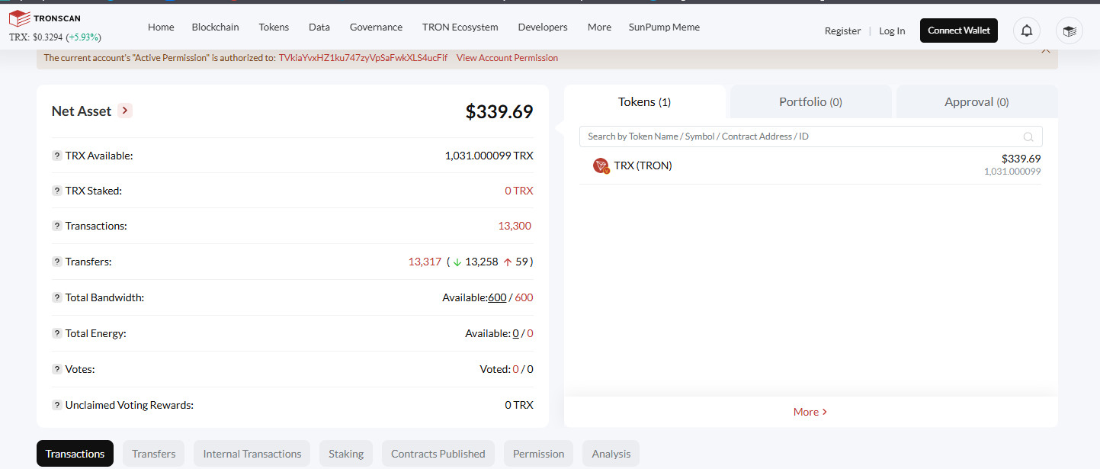Open the notifications bell icon

pos(1027,31)
